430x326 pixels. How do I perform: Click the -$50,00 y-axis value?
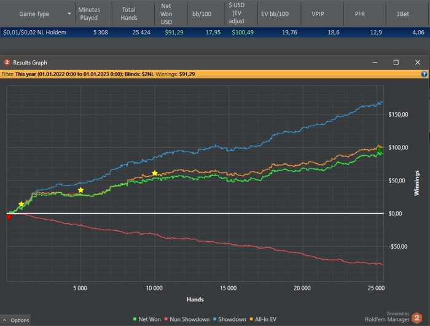pyautogui.click(x=397, y=246)
